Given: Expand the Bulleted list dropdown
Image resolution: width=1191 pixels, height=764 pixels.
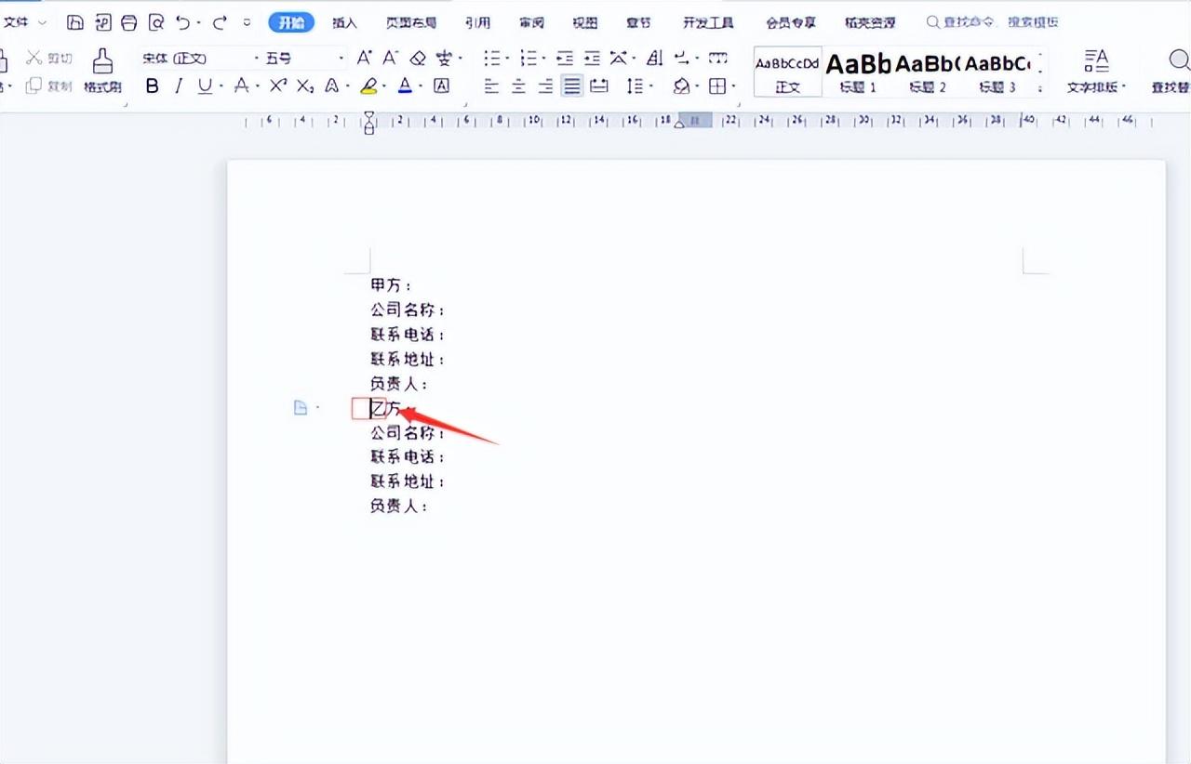Looking at the screenshot, I should [508, 59].
